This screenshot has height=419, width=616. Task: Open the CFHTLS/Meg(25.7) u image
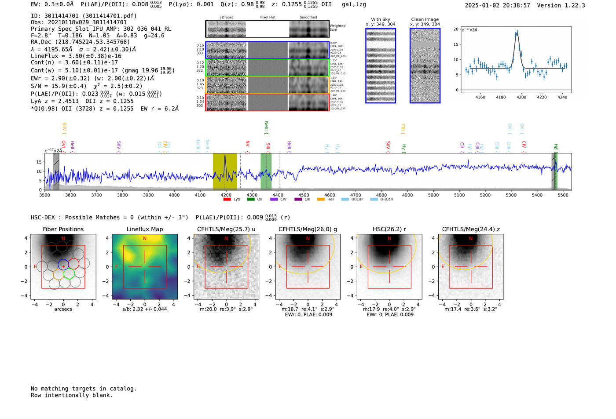[x=226, y=267]
